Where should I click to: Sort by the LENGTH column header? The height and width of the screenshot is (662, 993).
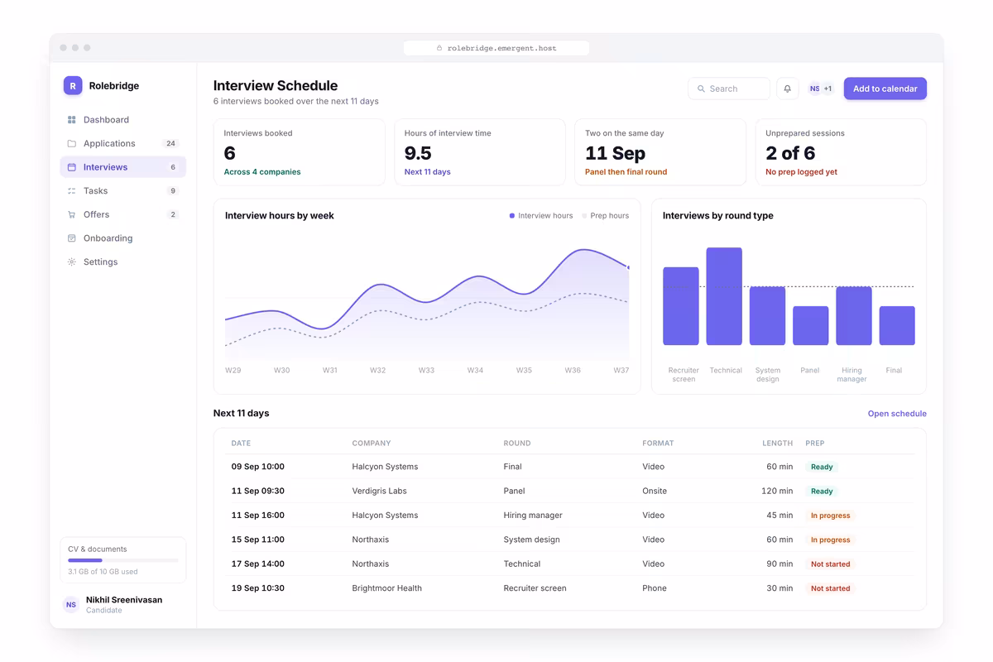tap(778, 444)
